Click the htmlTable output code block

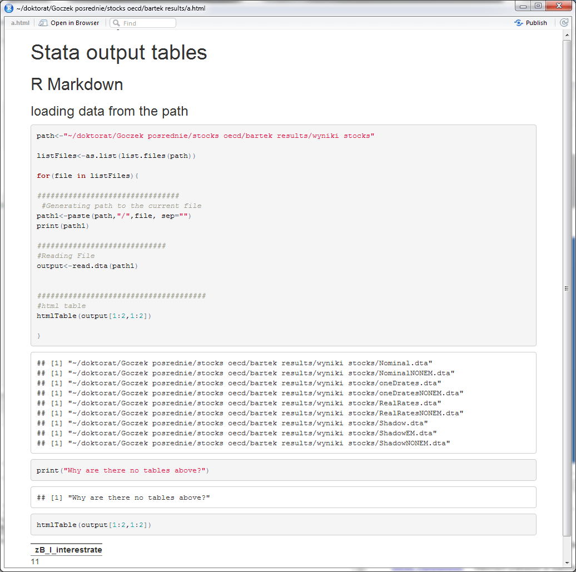pos(94,524)
